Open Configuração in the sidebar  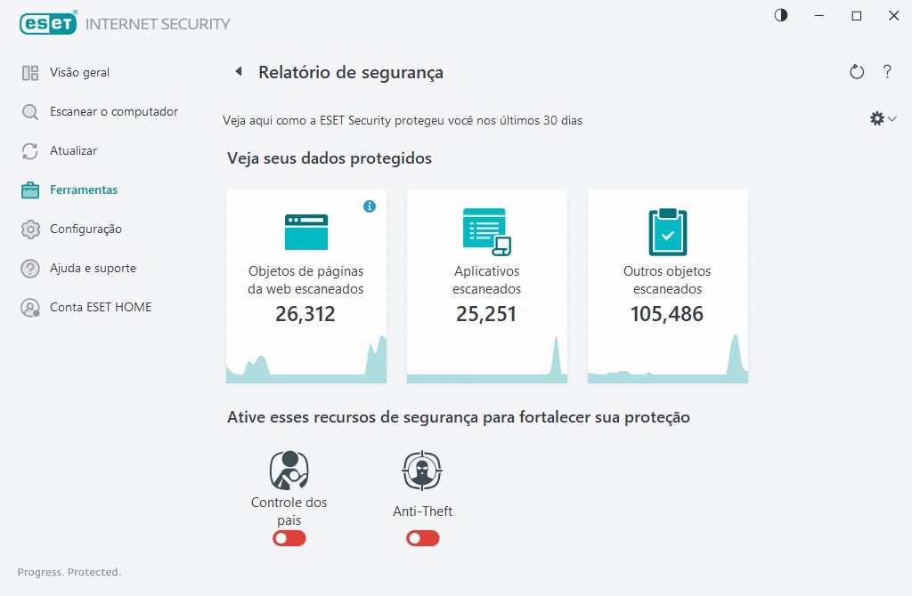click(85, 229)
